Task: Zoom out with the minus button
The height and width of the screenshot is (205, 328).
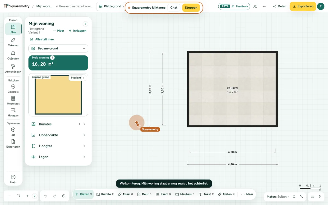Action: point(9,196)
